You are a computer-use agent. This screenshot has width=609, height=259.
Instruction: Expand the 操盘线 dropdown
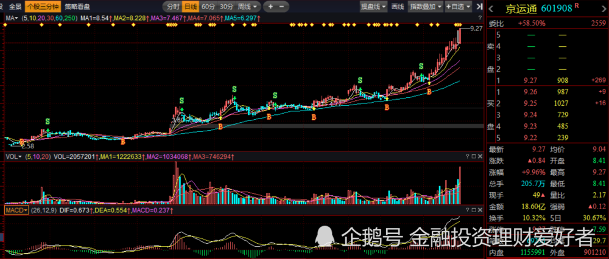pos(374,7)
